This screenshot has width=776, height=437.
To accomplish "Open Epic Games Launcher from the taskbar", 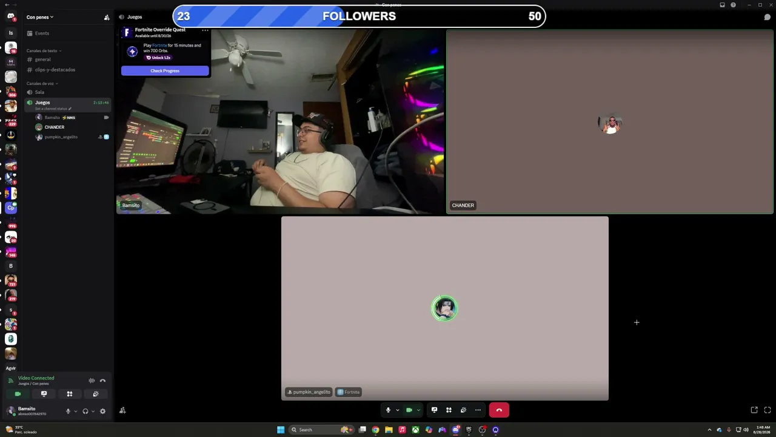I will [x=469, y=430].
